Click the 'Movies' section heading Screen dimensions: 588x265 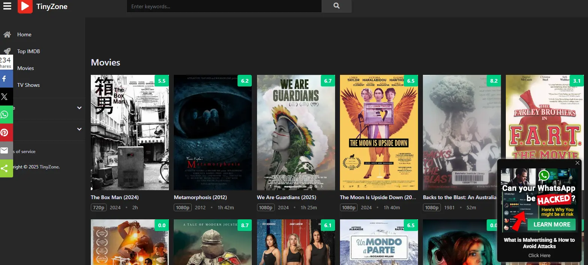point(105,63)
